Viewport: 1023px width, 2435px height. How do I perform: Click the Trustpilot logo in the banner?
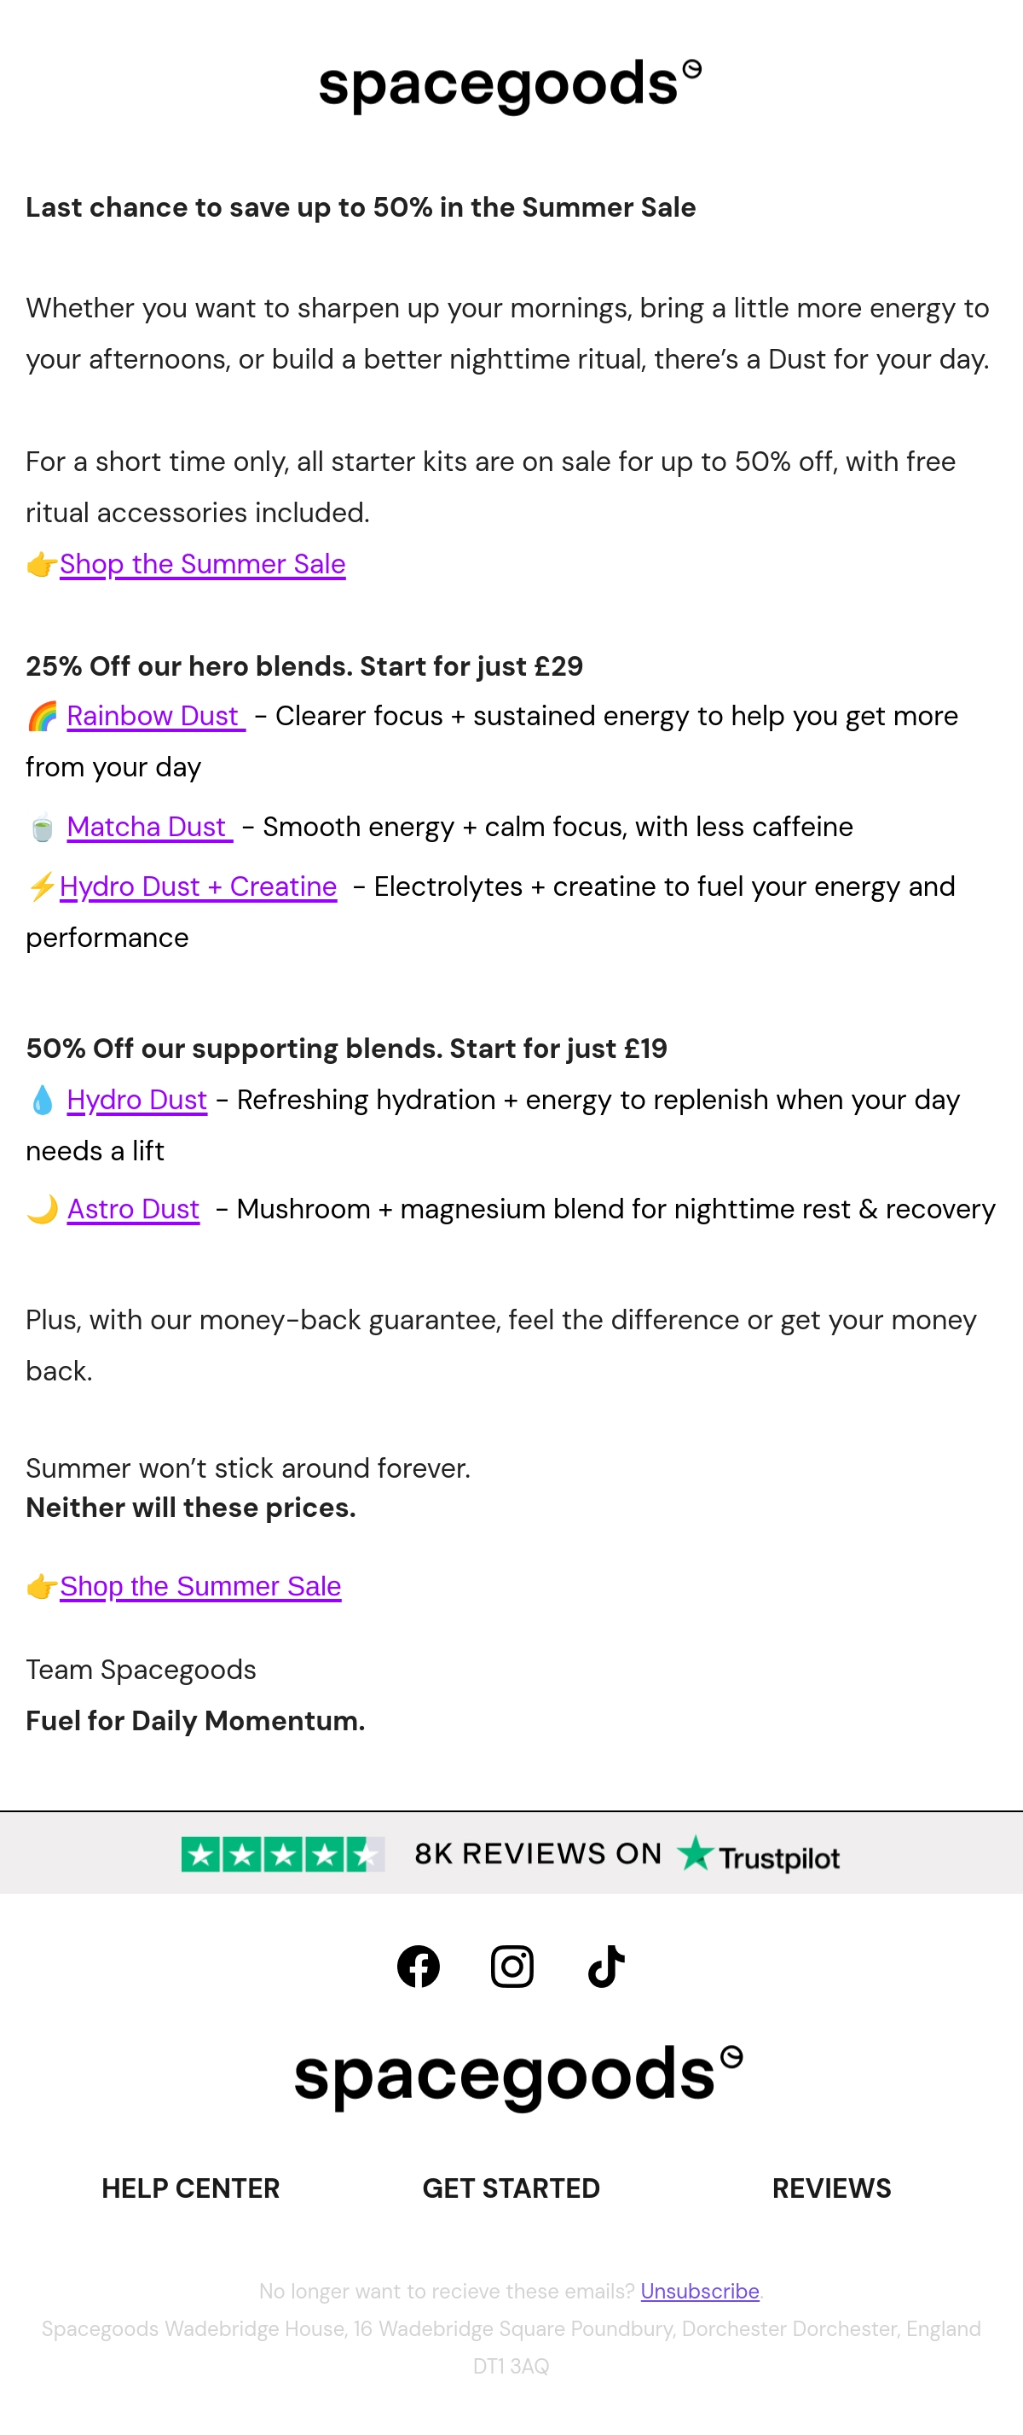[758, 1856]
